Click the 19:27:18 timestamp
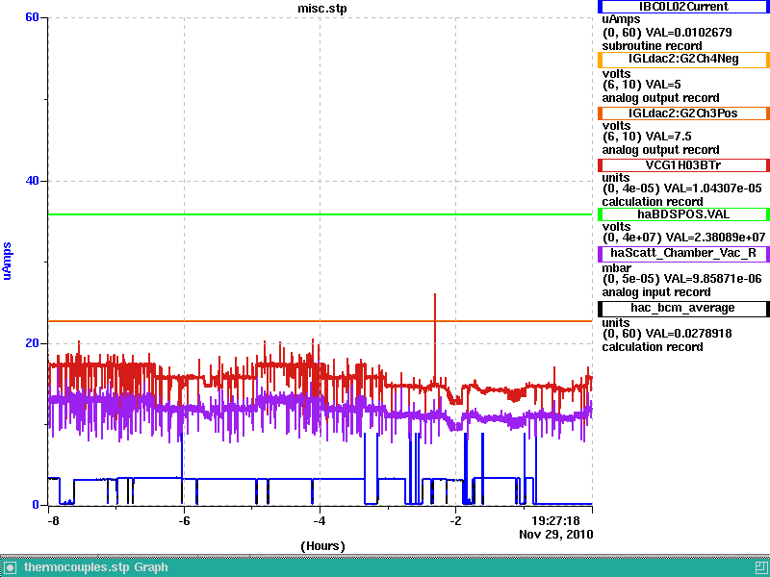770x577 pixels. tap(555, 520)
